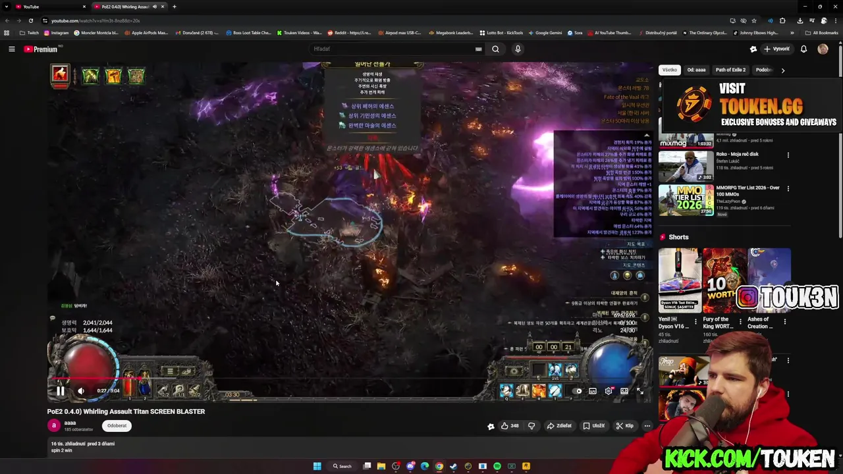The height and width of the screenshot is (474, 843).
Task: Go back with the browser back arrow
Action: (7, 20)
